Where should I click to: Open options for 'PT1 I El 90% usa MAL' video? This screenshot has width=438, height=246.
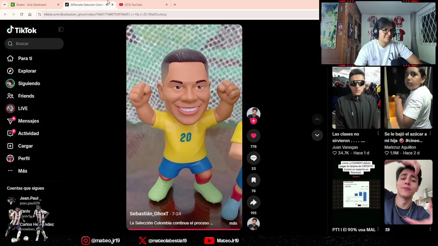click(x=378, y=230)
